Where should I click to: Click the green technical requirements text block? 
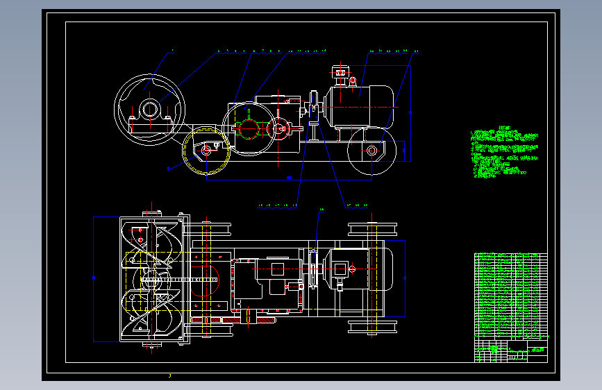point(505,153)
